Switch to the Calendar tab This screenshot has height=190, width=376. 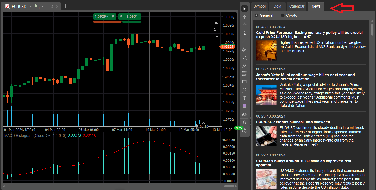(297, 6)
